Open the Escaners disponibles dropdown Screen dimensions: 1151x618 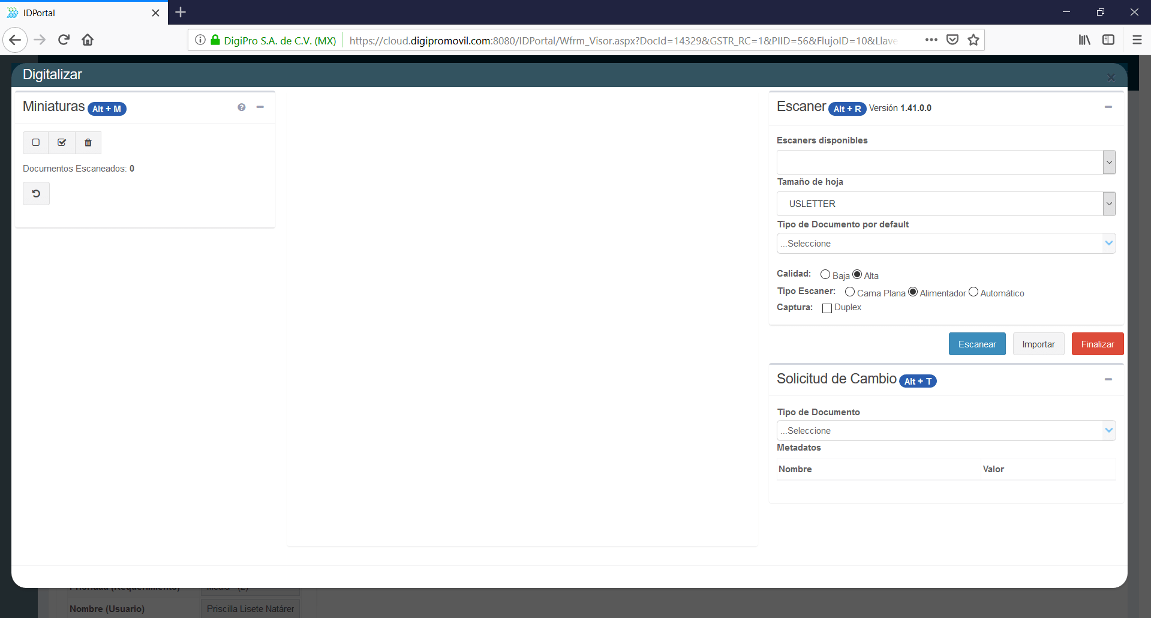pos(946,163)
